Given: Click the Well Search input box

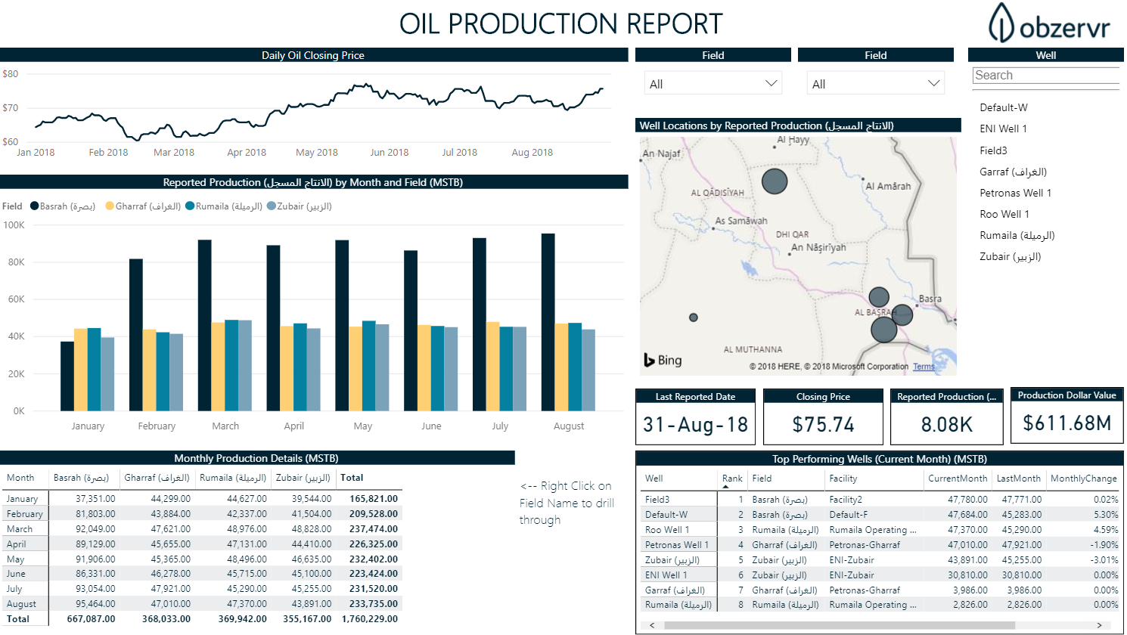Looking at the screenshot, I should coord(1045,76).
